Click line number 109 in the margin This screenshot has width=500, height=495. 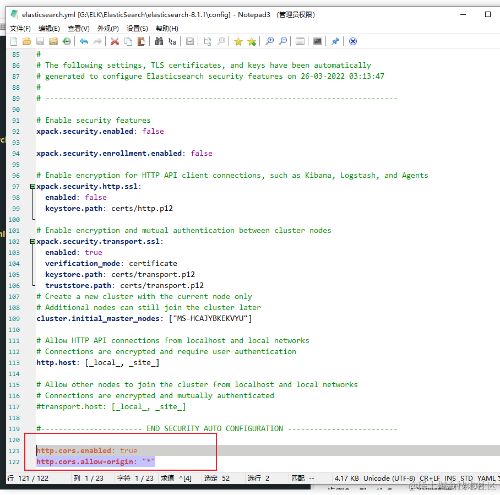coord(14,319)
